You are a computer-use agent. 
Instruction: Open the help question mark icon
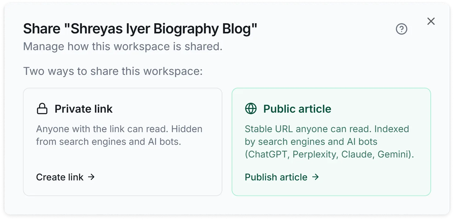point(402,29)
